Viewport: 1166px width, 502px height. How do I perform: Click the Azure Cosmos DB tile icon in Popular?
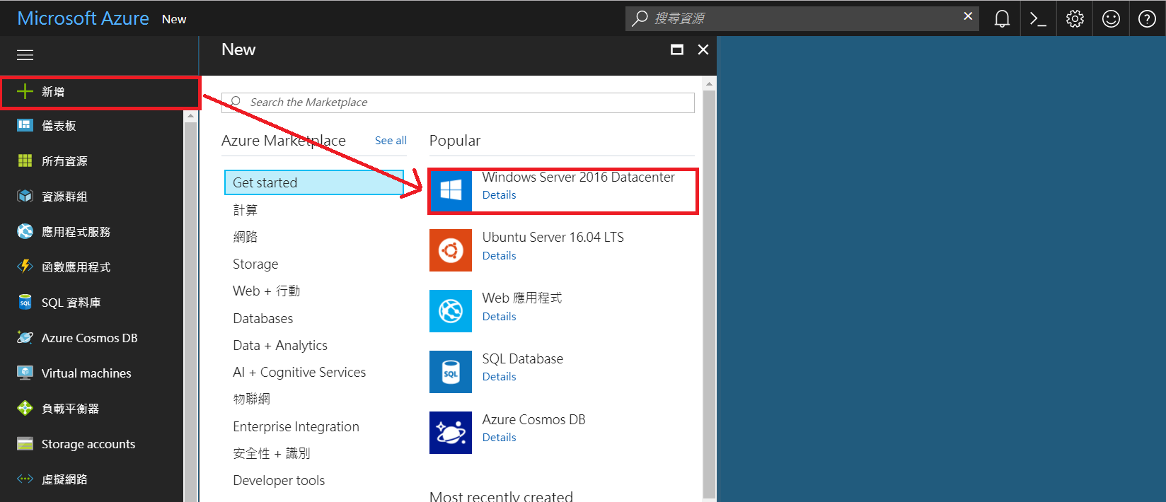[451, 433]
